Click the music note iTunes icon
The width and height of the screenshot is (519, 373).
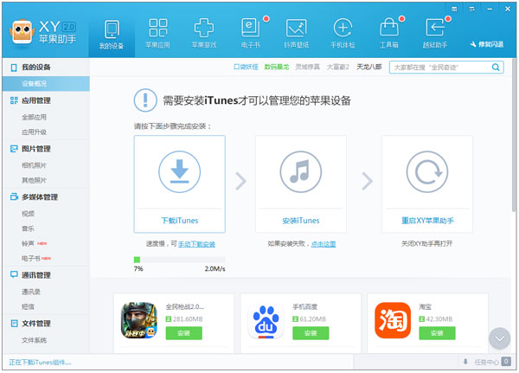(x=300, y=171)
